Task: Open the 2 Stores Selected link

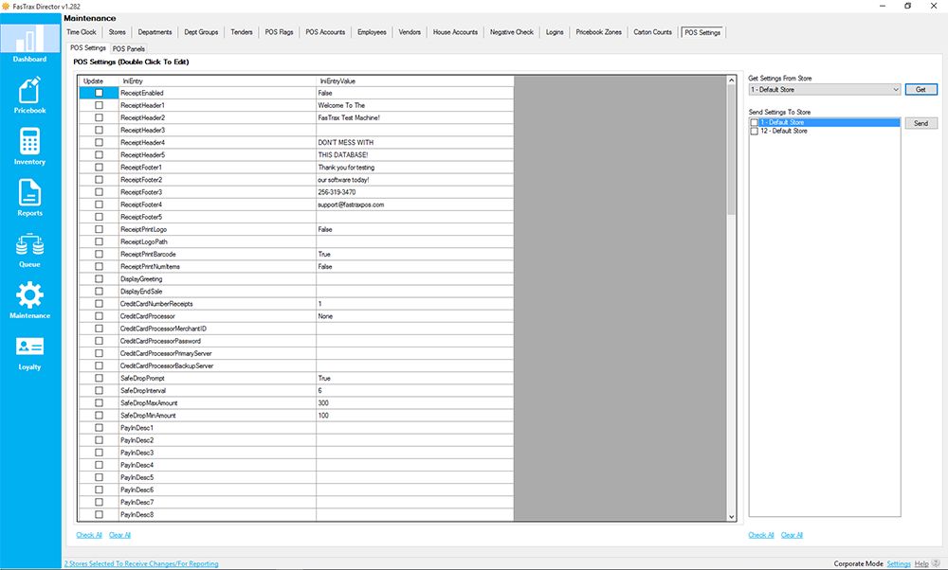Action: tap(141, 563)
